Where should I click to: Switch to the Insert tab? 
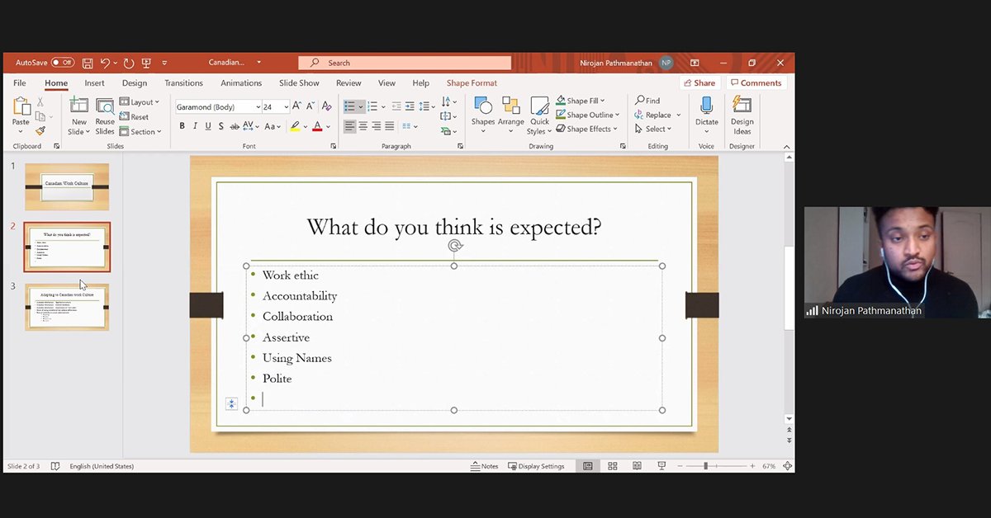(x=94, y=82)
